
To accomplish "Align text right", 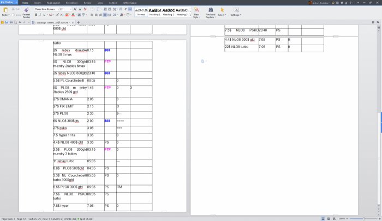I will tap(100, 15).
